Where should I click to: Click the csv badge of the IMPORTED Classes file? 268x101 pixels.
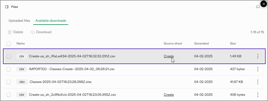tap(22, 69)
